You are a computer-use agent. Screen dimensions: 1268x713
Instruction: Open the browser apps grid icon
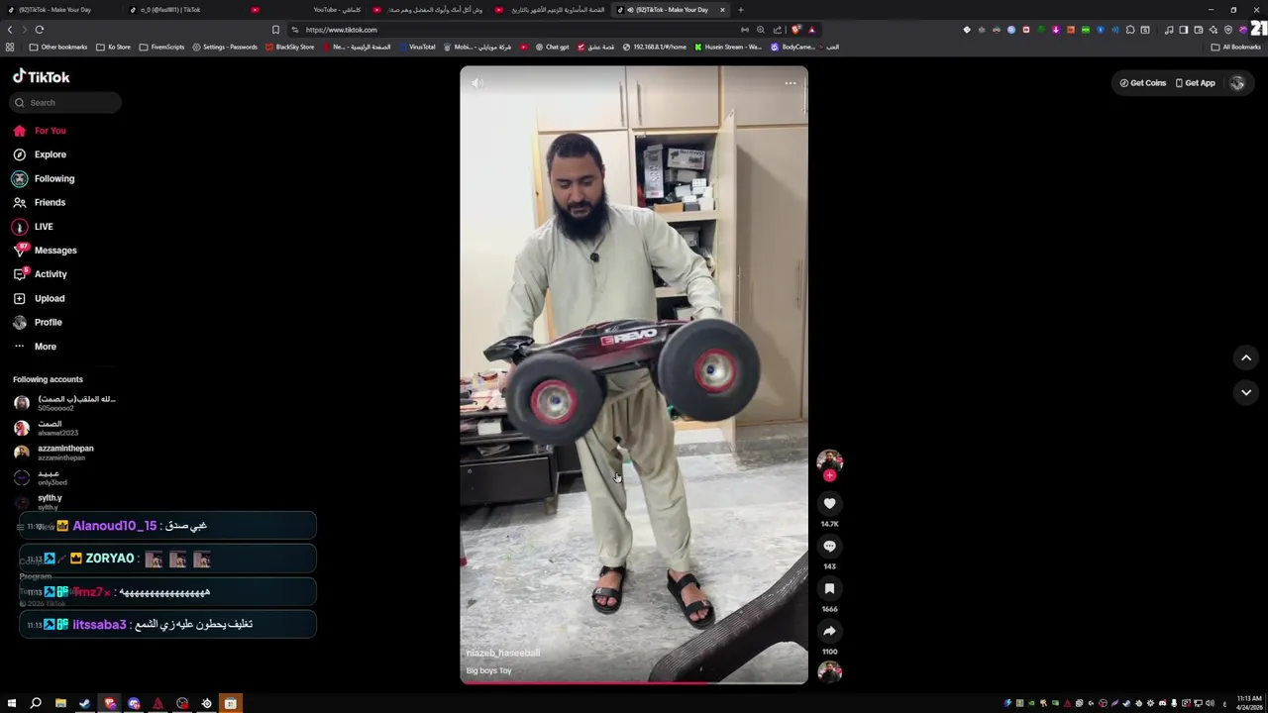click(x=10, y=47)
